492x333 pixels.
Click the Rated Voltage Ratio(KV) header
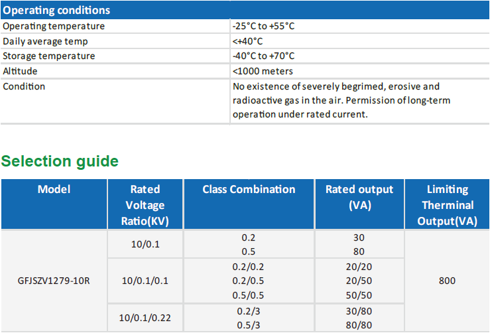tap(145, 205)
